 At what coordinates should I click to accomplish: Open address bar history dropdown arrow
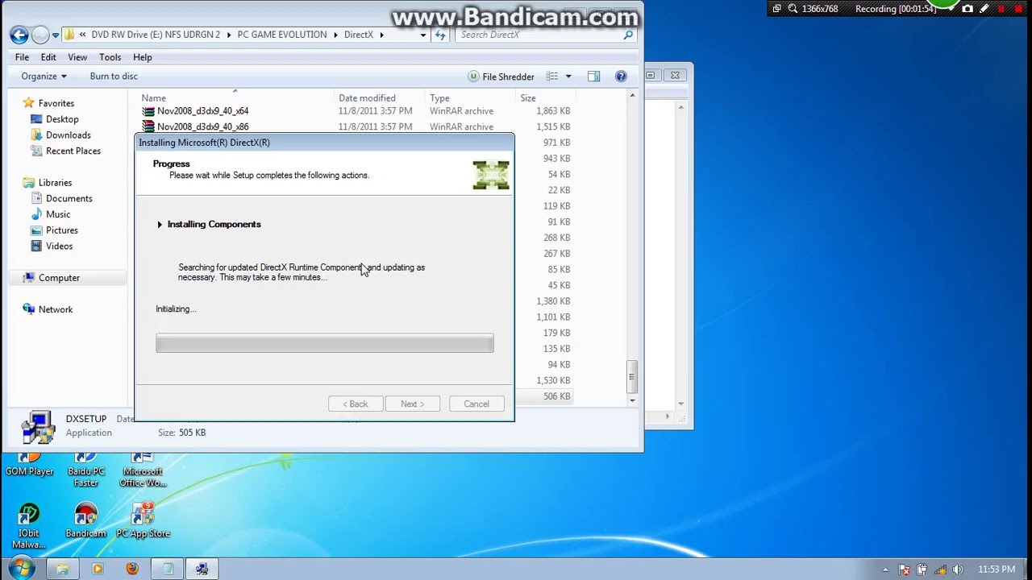(423, 35)
